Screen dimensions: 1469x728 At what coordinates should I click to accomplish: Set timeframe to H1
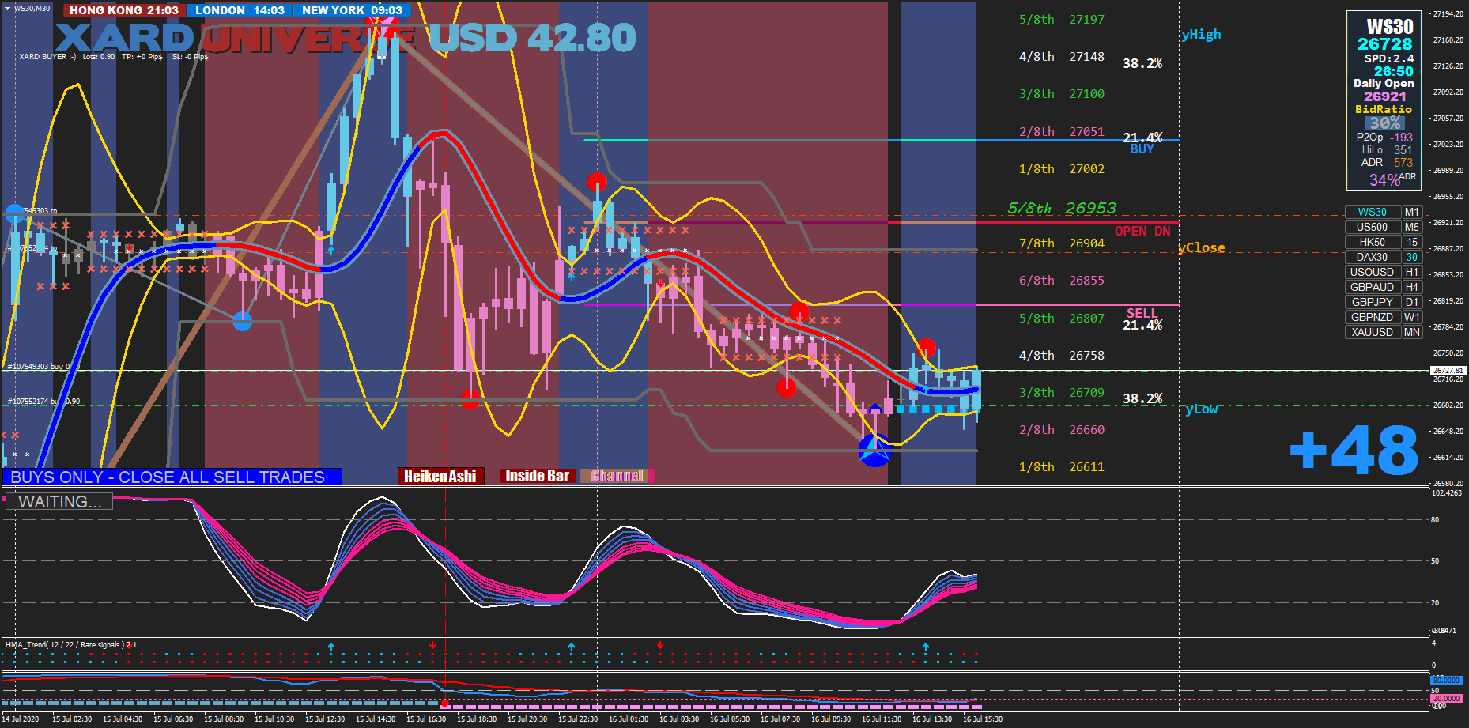click(1412, 272)
